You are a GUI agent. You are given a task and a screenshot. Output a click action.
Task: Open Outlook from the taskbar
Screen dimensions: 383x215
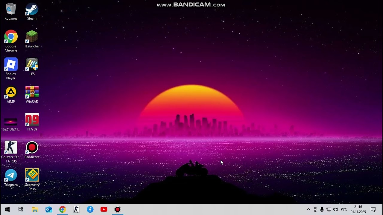click(x=49, y=209)
